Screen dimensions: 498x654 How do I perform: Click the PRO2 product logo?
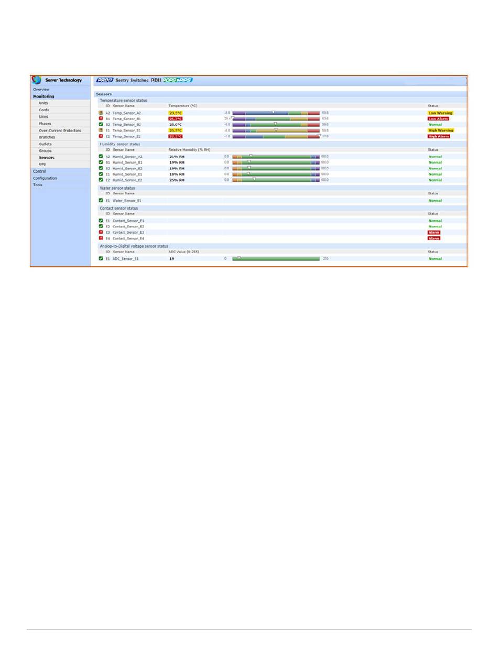pyautogui.click(x=105, y=80)
